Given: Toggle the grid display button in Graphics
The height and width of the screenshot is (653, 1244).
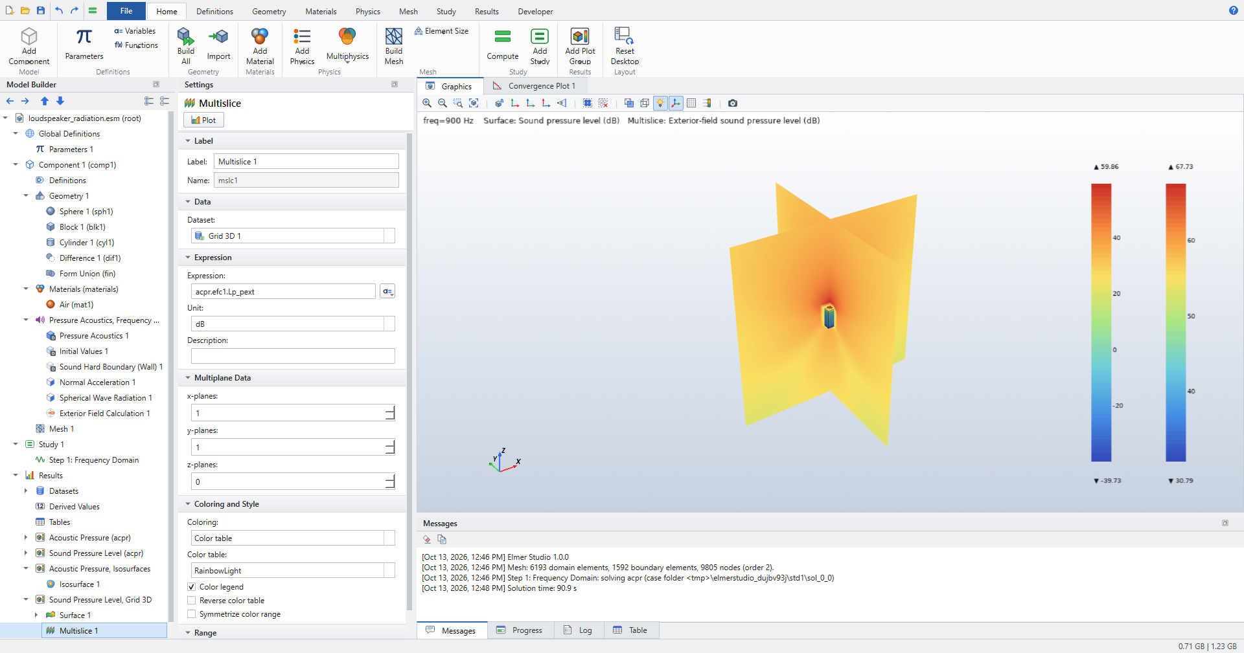Looking at the screenshot, I should [691, 103].
